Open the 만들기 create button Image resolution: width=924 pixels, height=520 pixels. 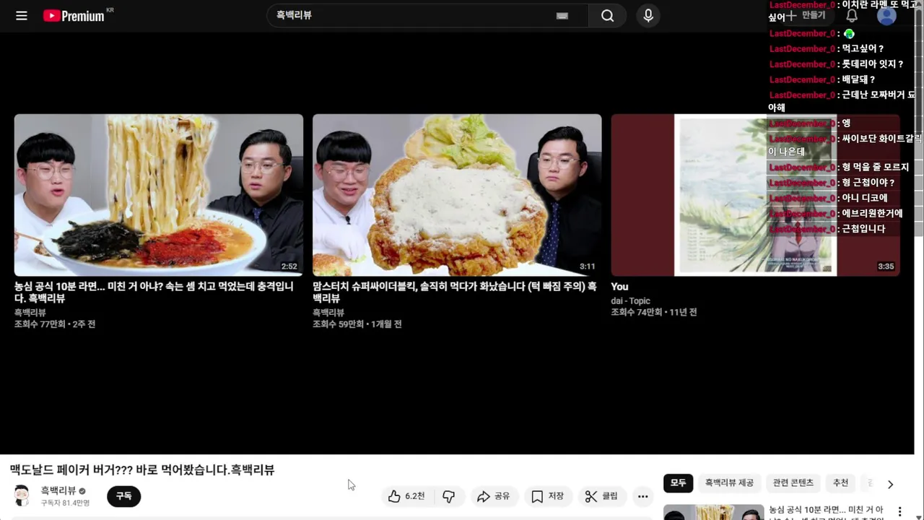tap(806, 15)
